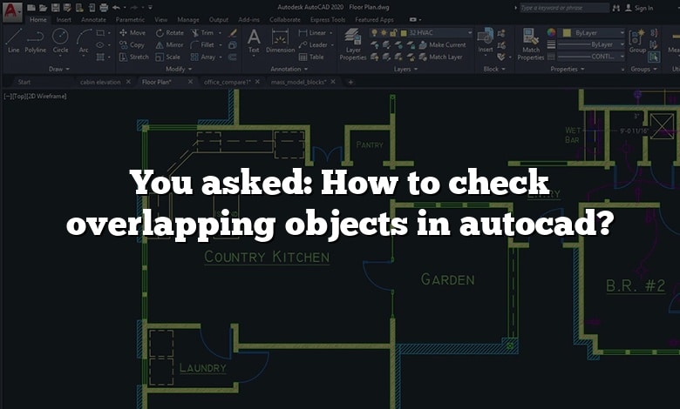Activate the Array command

(203, 57)
